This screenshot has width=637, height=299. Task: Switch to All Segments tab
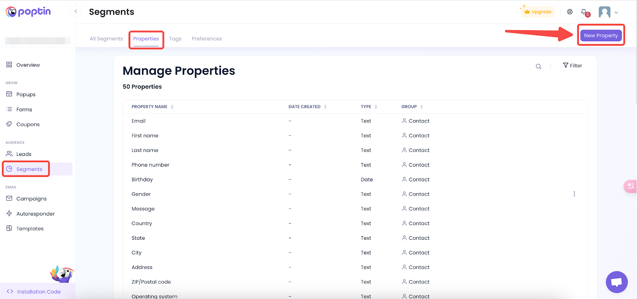point(106,39)
